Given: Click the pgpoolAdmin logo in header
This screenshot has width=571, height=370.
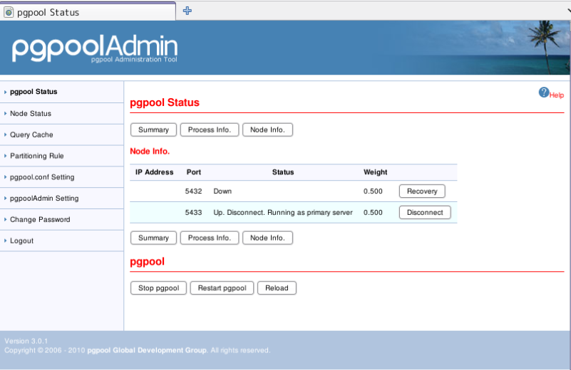Looking at the screenshot, I should 95,48.
